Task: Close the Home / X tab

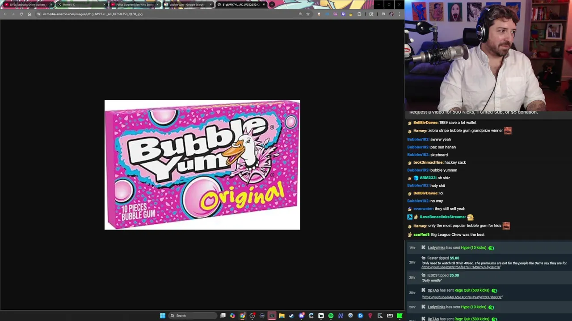Action: 104,4
